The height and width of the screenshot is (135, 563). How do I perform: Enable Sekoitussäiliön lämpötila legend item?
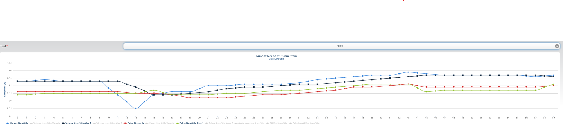(306, 123)
